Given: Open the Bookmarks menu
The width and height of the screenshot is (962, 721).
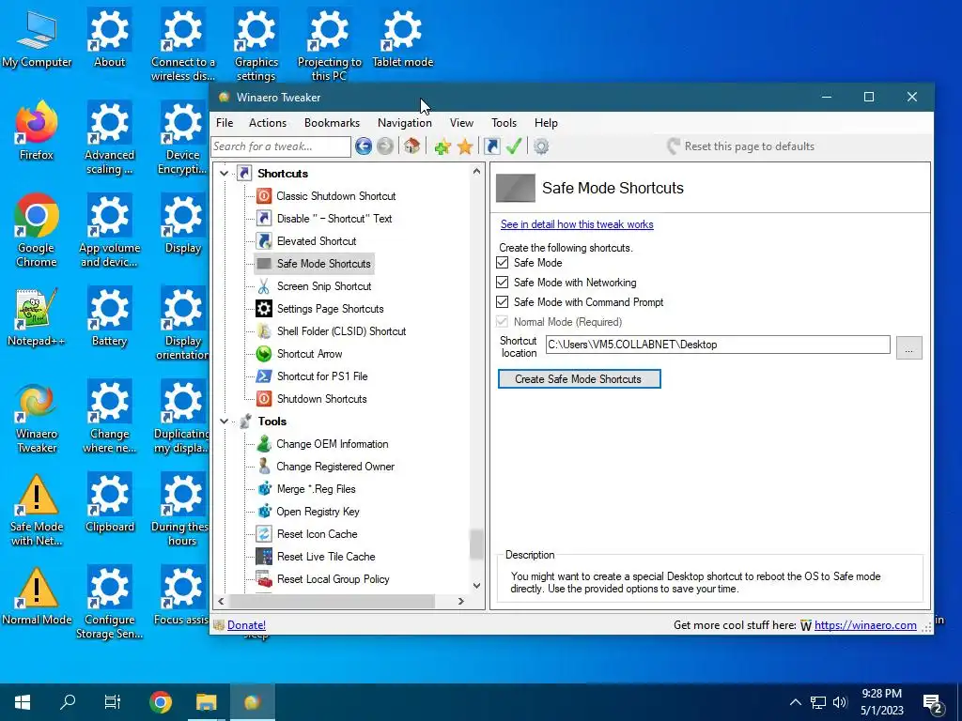Looking at the screenshot, I should click(x=332, y=123).
